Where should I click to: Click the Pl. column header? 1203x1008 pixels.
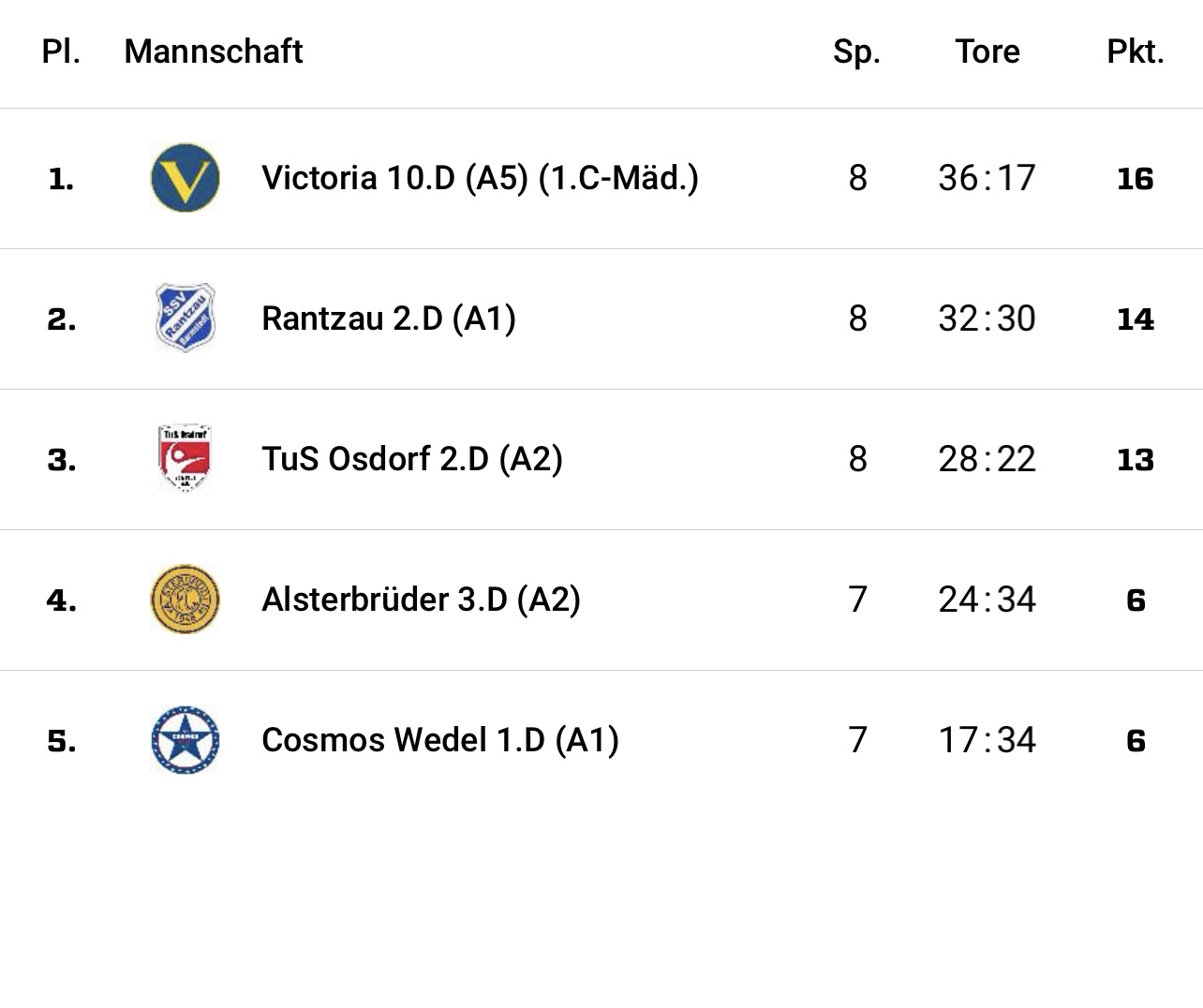(x=62, y=52)
